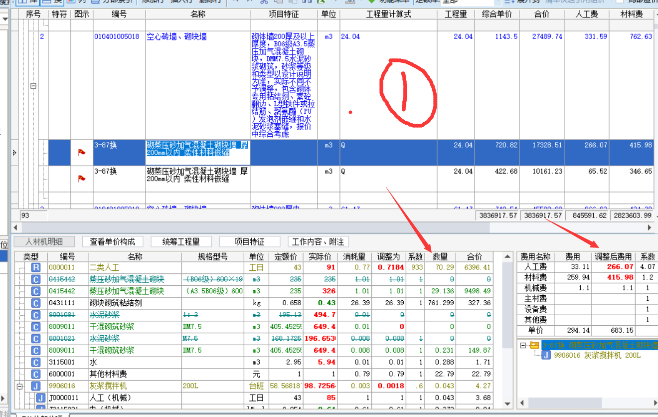658x417 pixels.
Task: Open the 工作内容、附注 tab
Action: pos(318,242)
